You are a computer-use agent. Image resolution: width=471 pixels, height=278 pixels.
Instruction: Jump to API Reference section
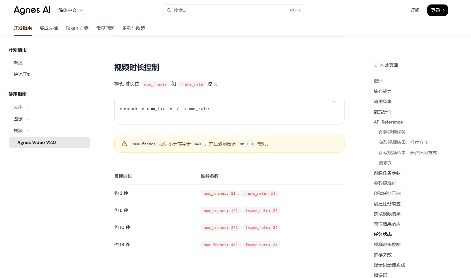click(x=388, y=122)
